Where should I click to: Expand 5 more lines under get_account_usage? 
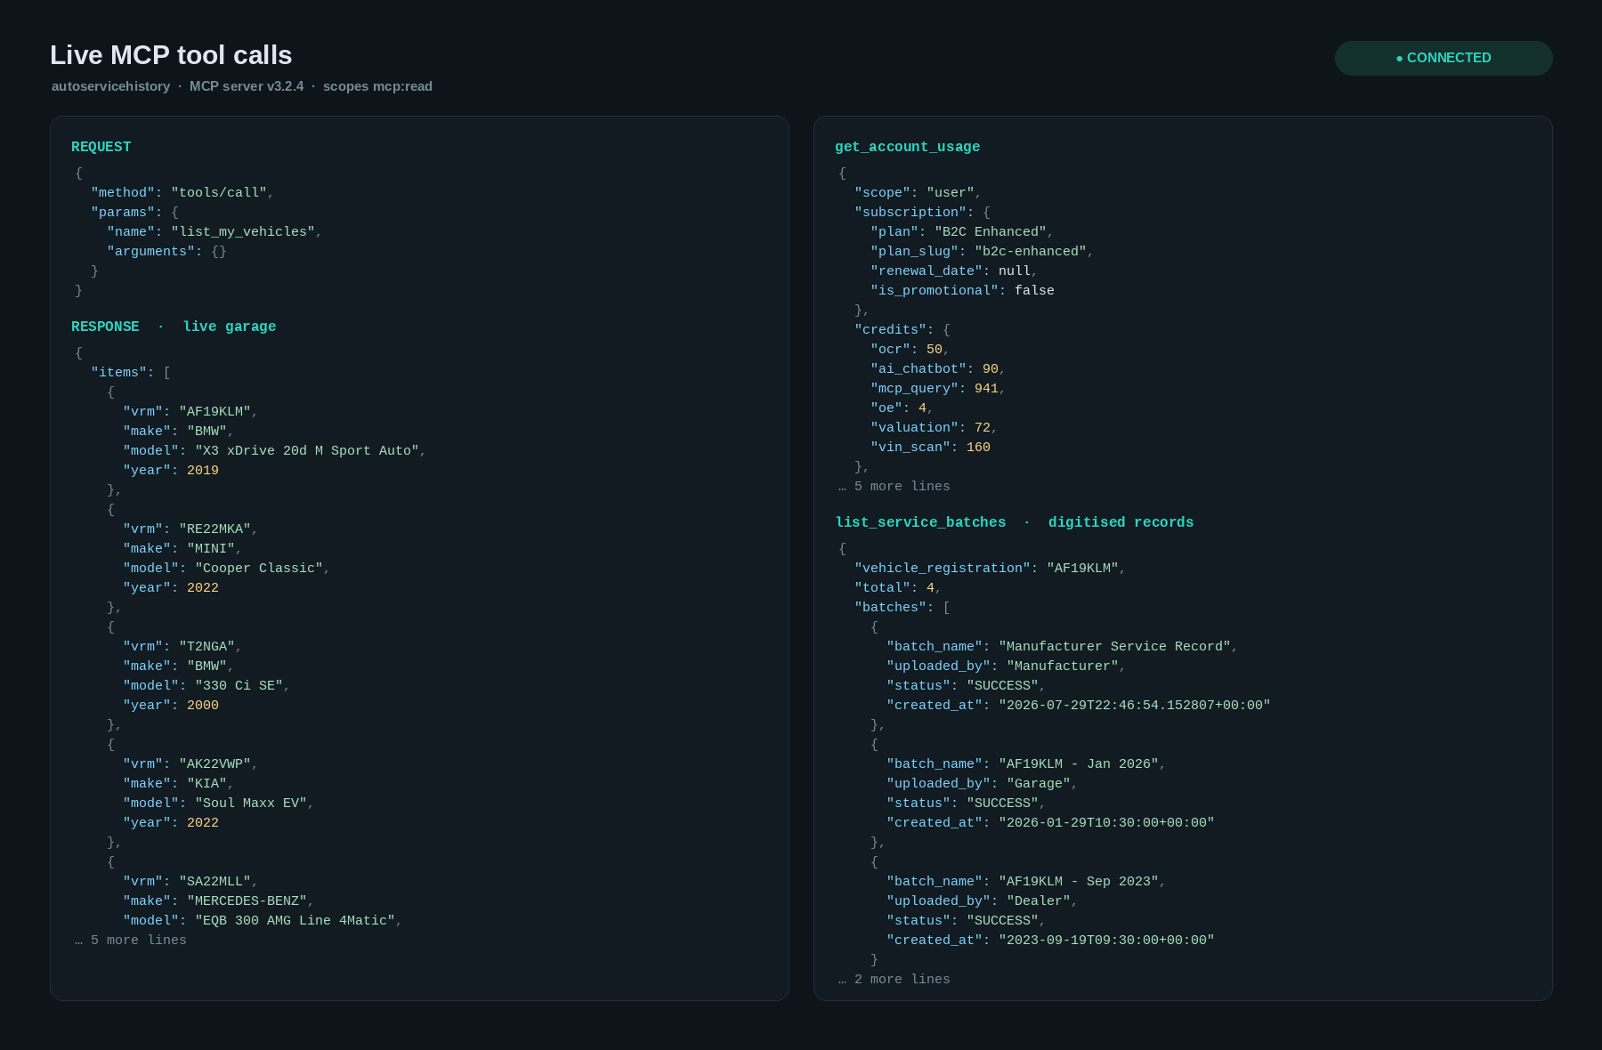coord(894,487)
